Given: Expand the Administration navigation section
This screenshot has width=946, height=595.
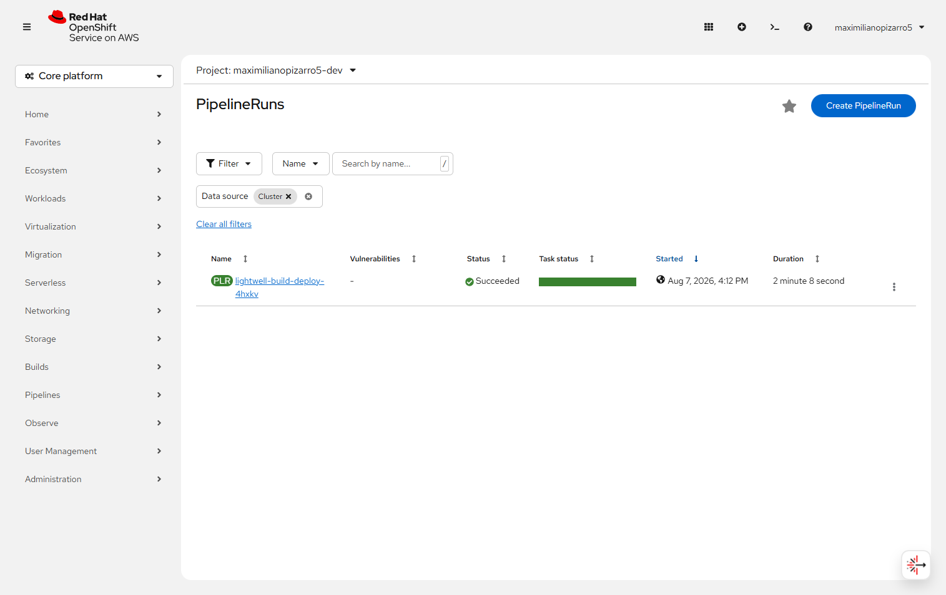Looking at the screenshot, I should pos(94,479).
